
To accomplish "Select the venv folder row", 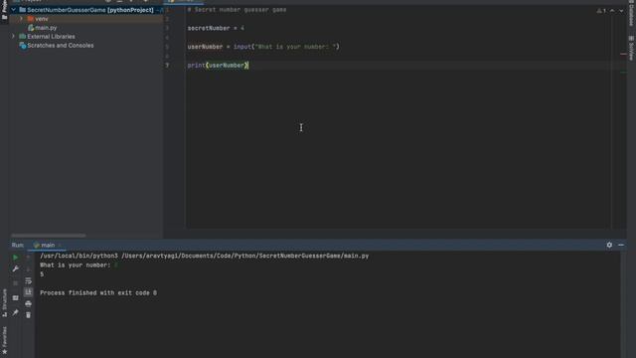I will click(x=86, y=19).
